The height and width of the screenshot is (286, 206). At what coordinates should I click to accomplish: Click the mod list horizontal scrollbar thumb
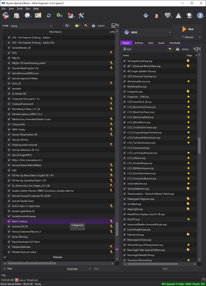click(32, 263)
